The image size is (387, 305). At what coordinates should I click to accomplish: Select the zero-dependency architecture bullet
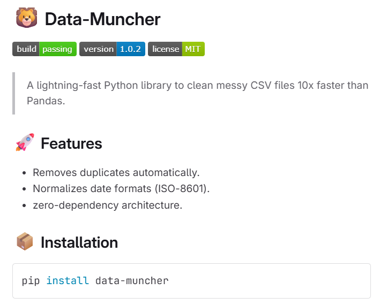[x=107, y=204]
